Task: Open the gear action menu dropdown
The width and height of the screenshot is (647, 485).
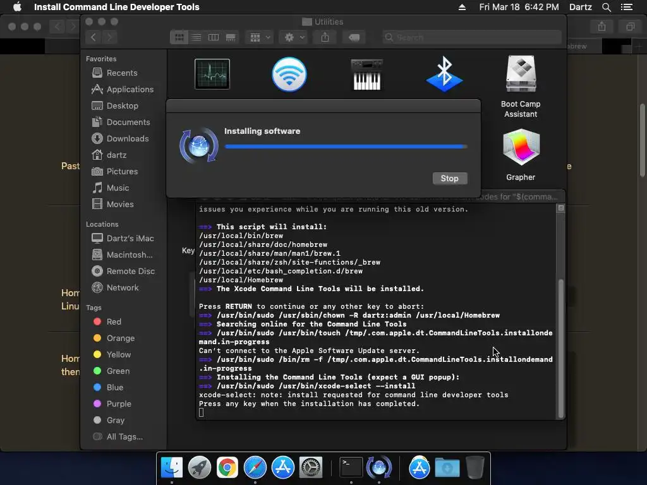Action: pos(294,37)
